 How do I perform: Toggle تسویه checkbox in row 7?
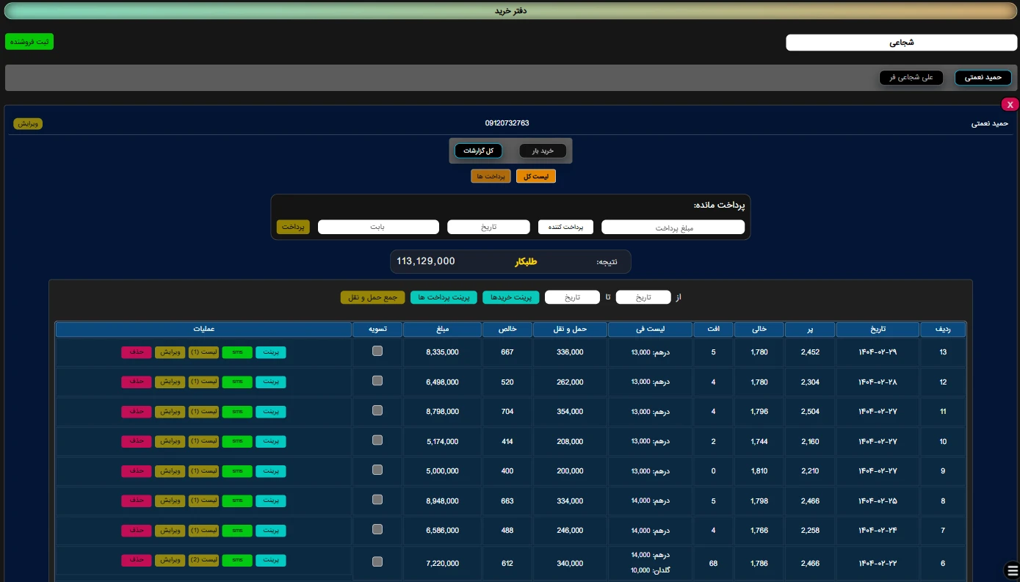pyautogui.click(x=377, y=529)
